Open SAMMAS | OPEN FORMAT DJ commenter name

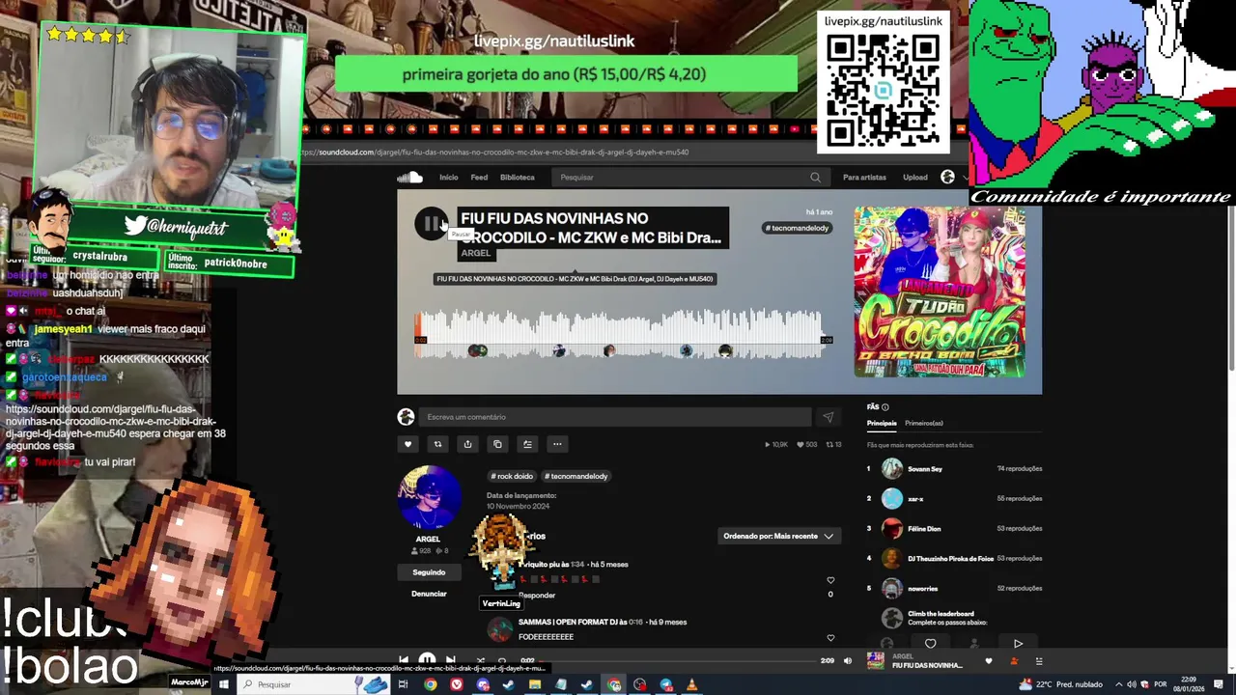click(567, 623)
